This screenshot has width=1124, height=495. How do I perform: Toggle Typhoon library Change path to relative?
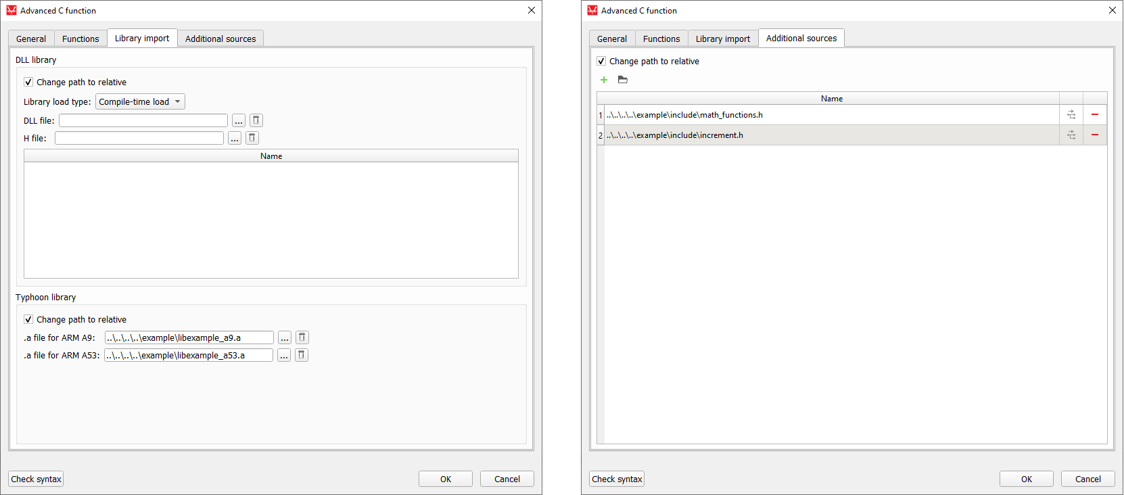[28, 320]
